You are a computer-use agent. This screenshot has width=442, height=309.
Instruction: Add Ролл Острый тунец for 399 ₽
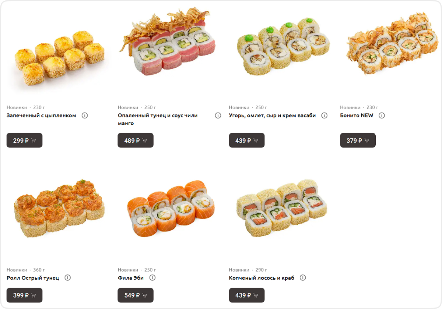click(x=24, y=295)
